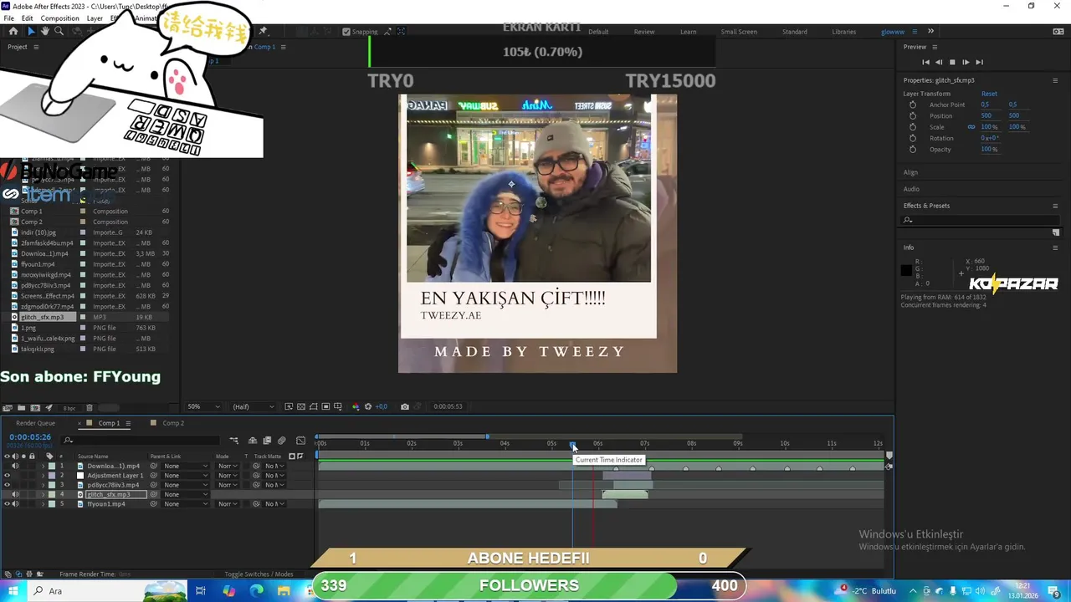Open grid and guide options icon
1071x602 pixels.
(337, 406)
